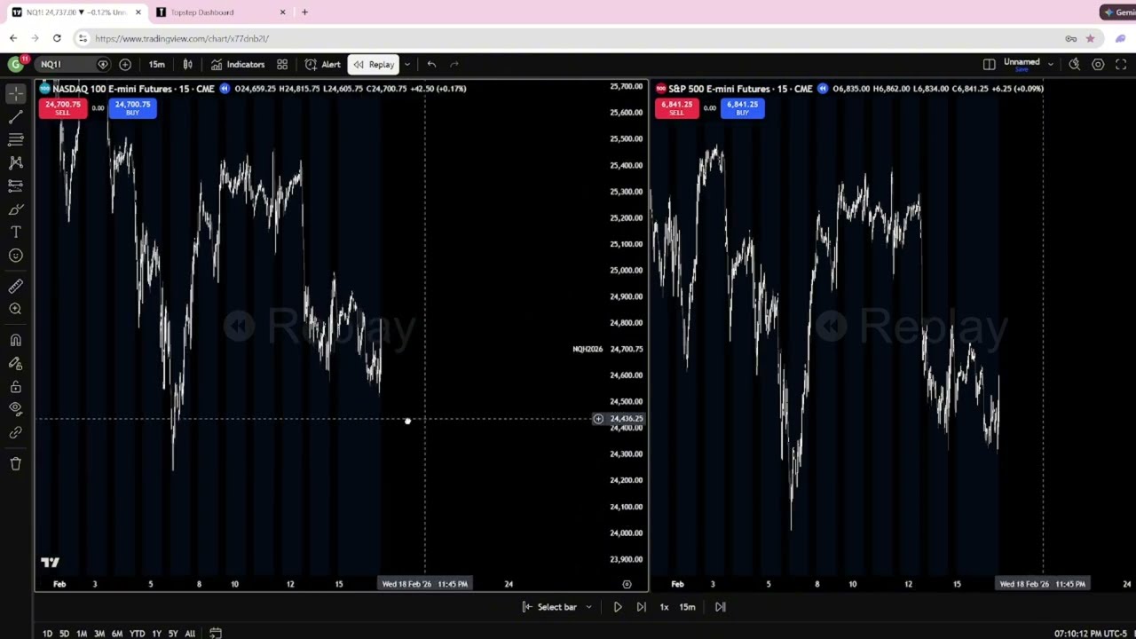Open the timezone clock 07:10:12 PM UTC-5
Viewport: 1136px width, 639px height.
tap(1091, 634)
